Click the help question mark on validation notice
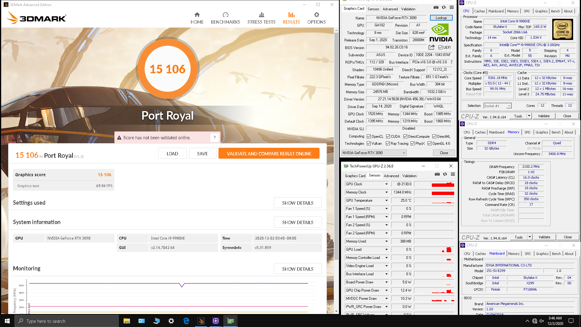581x327 pixels. click(215, 137)
